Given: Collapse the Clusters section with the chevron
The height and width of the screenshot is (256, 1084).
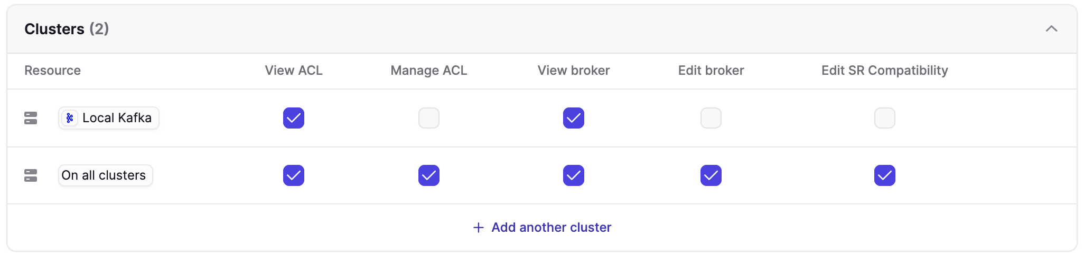Looking at the screenshot, I should pyautogui.click(x=1051, y=29).
